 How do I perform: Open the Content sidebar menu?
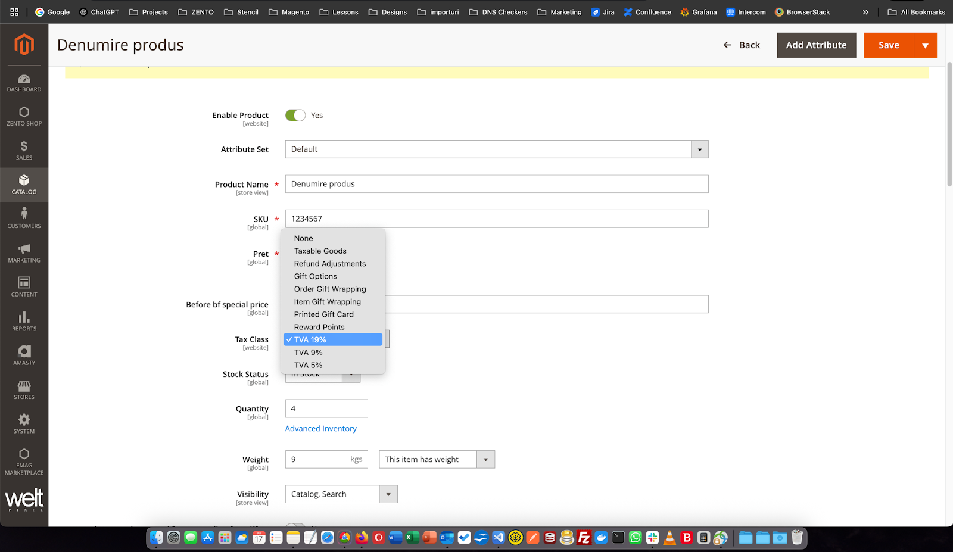[x=24, y=287]
